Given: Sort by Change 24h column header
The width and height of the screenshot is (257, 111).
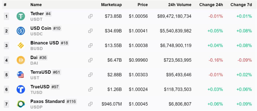Looking at the screenshot, I should coord(211,5).
